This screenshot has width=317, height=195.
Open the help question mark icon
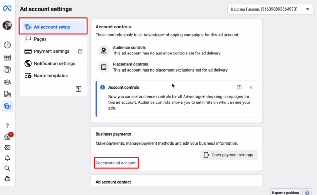7,125
